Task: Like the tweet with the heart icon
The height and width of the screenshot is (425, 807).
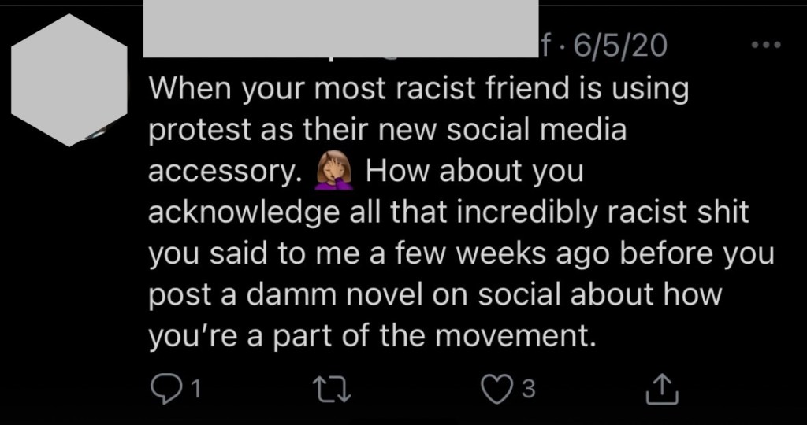Action: (498, 388)
